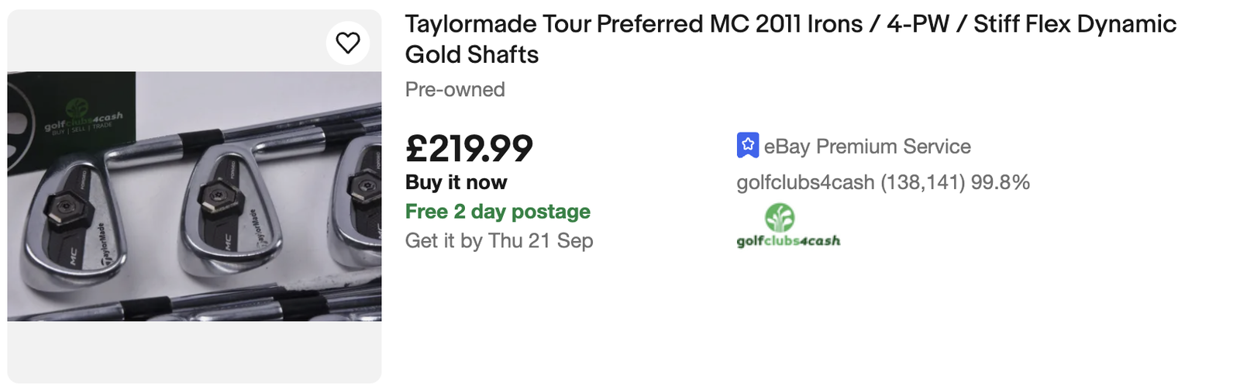1240x390 pixels.
Task: Click the 'eBay Premium Service' text
Action: pyautogui.click(x=866, y=147)
